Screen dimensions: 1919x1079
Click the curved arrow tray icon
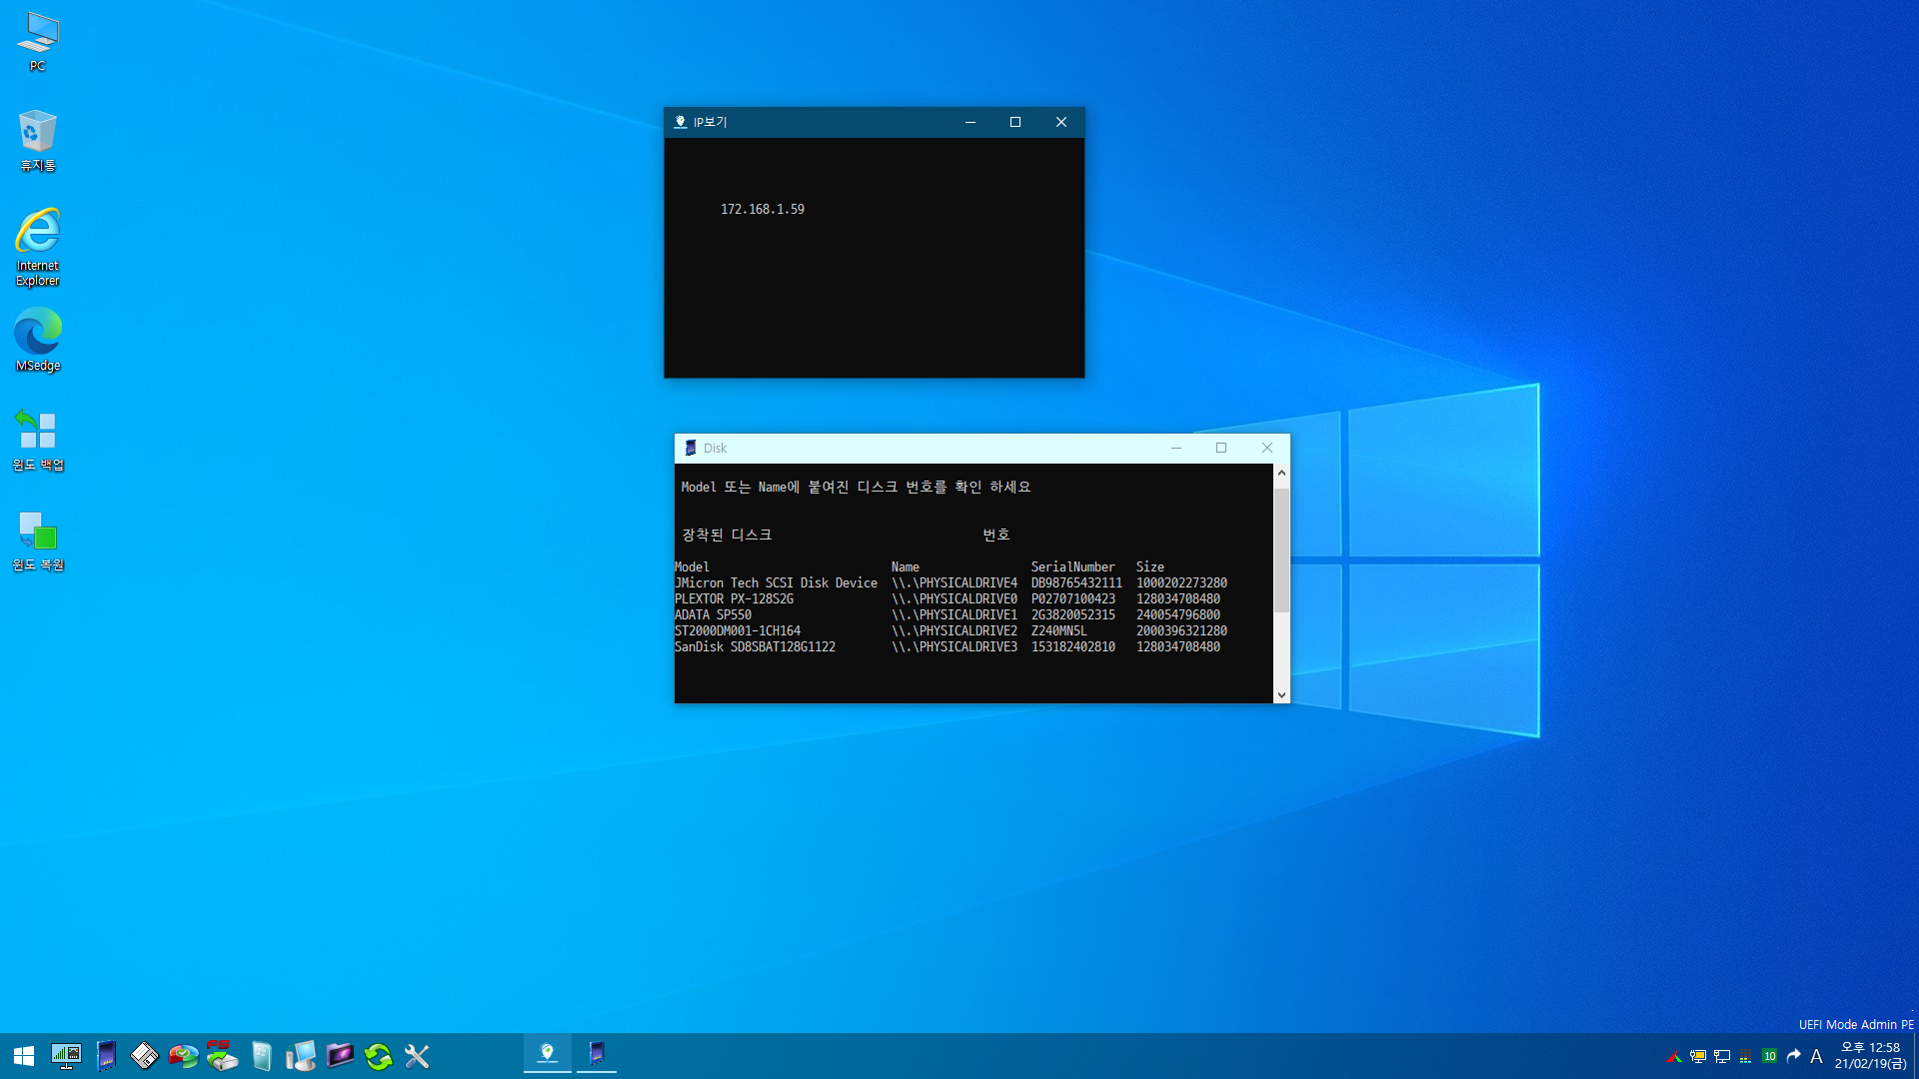coord(1794,1056)
